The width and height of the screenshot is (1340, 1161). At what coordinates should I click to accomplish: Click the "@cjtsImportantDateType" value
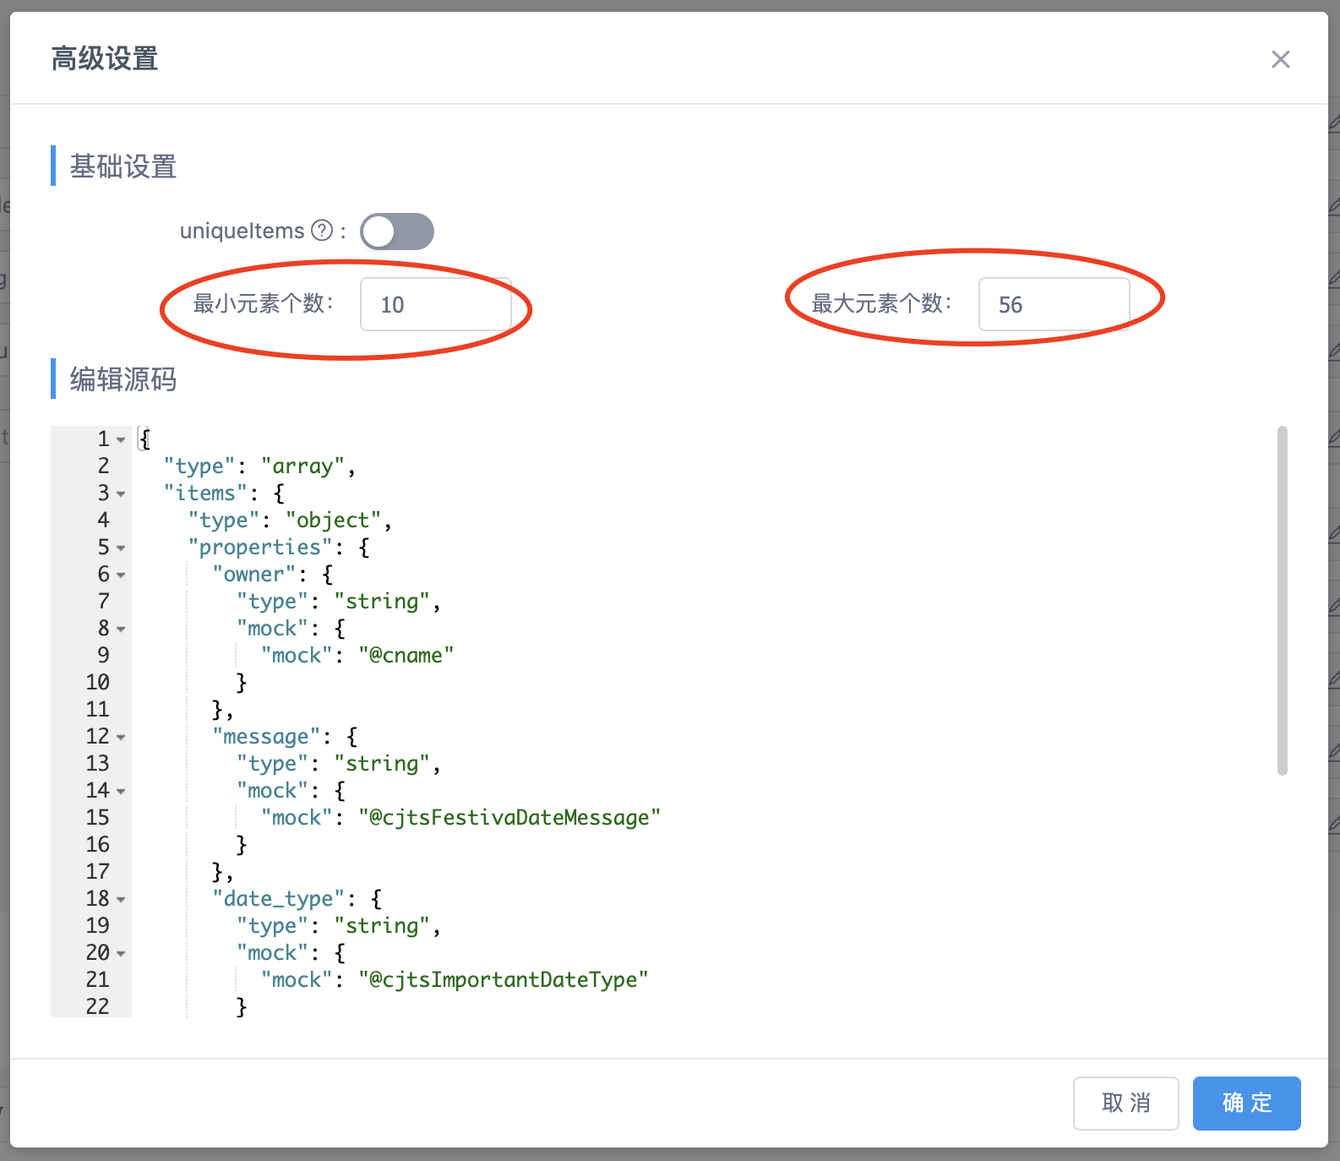(x=504, y=979)
